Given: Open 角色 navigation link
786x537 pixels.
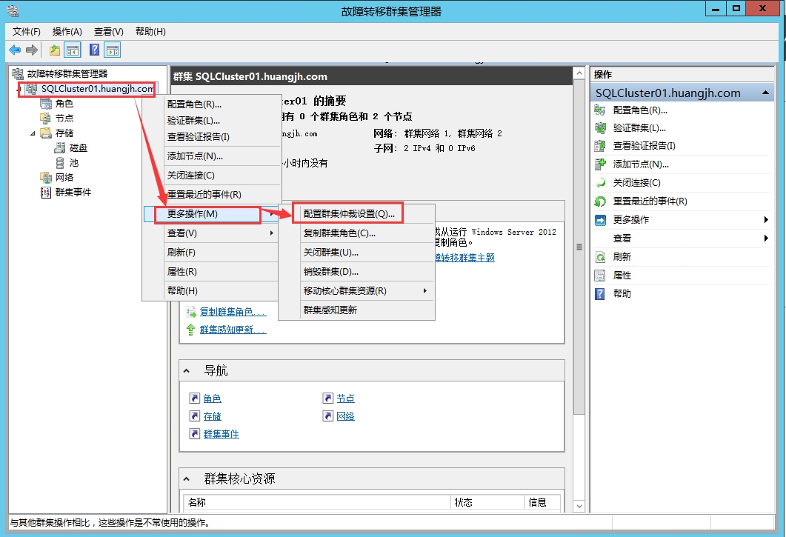Looking at the screenshot, I should click(x=212, y=398).
